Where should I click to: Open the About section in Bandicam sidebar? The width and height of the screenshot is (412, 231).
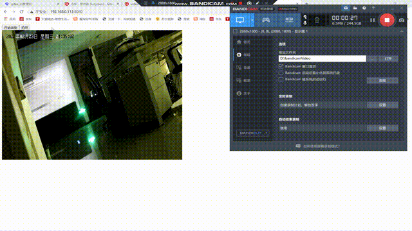point(243,93)
